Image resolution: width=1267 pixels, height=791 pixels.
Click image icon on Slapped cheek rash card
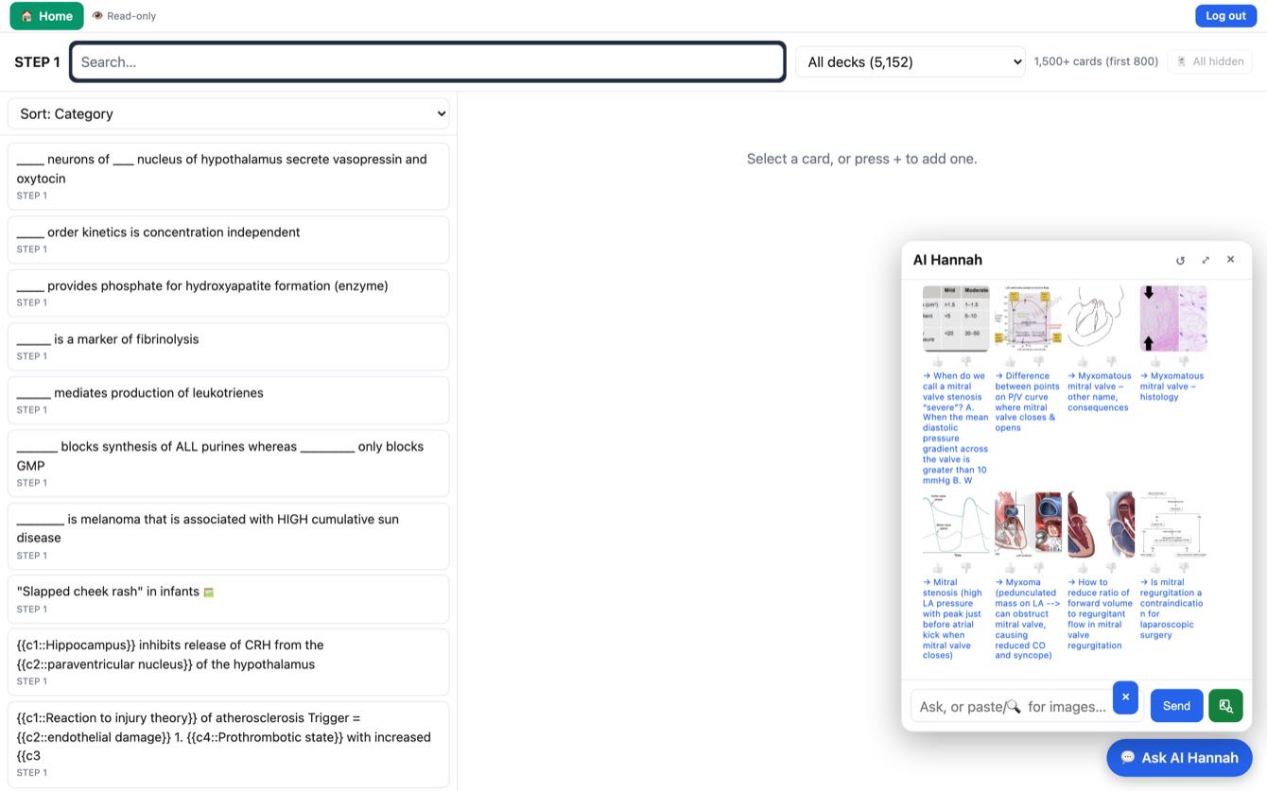[209, 593]
